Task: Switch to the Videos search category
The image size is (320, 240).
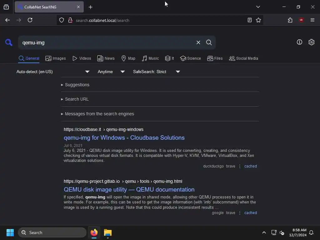Action: (x=82, y=58)
